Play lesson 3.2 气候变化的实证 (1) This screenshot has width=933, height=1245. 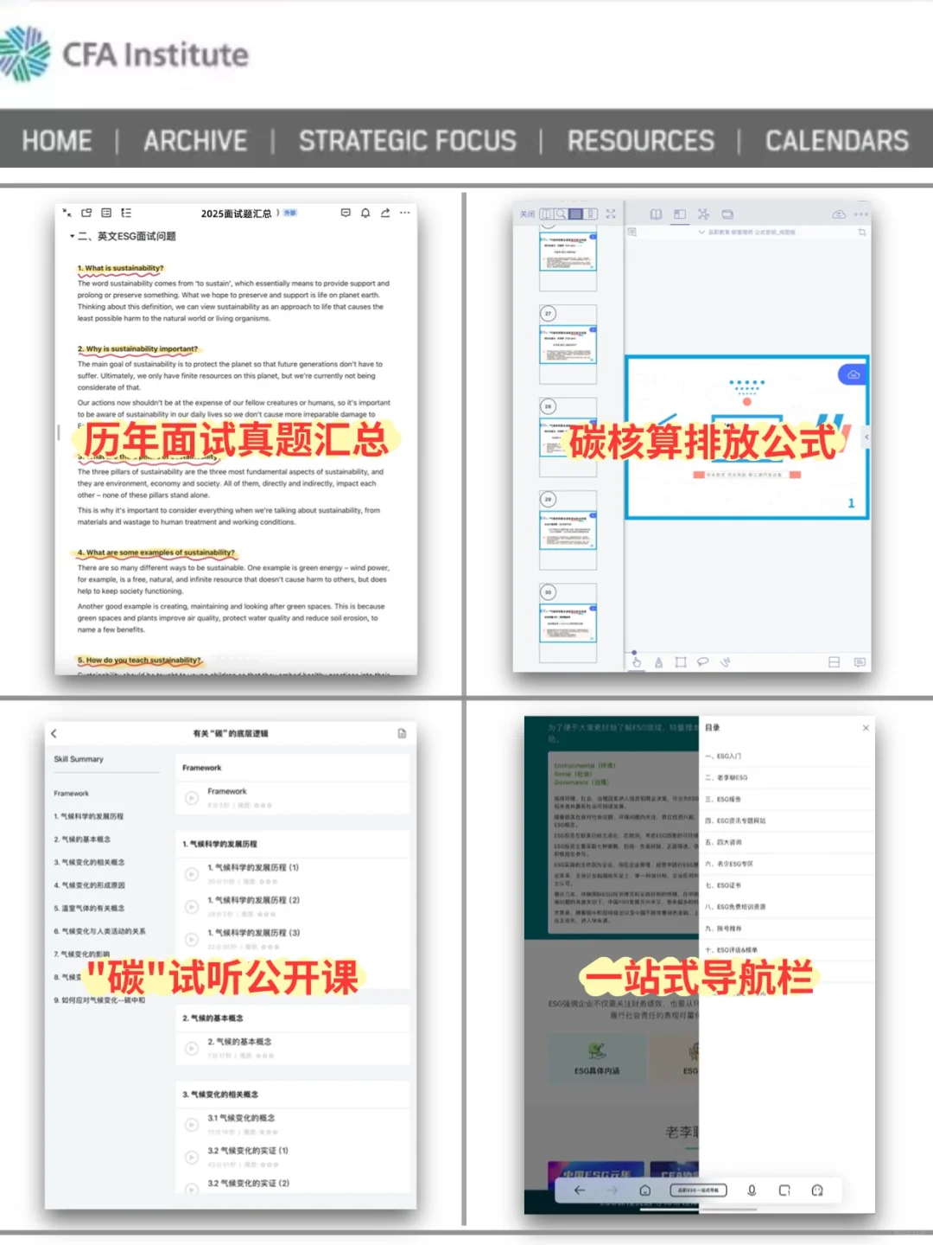tap(192, 1158)
